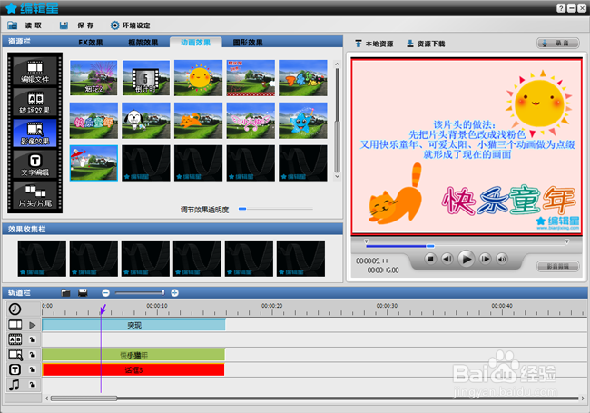Click the purple timeline playhead marker
590x413 pixels.
pyautogui.click(x=103, y=310)
